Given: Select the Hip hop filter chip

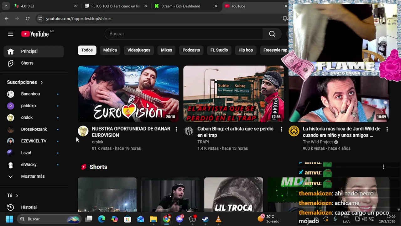Looking at the screenshot, I should coord(246,50).
